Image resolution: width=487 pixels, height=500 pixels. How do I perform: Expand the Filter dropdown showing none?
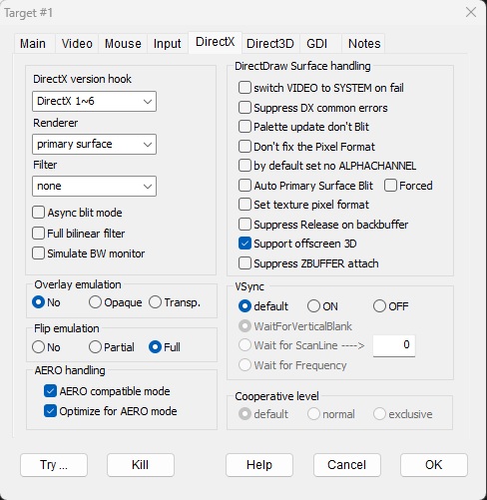coord(94,186)
